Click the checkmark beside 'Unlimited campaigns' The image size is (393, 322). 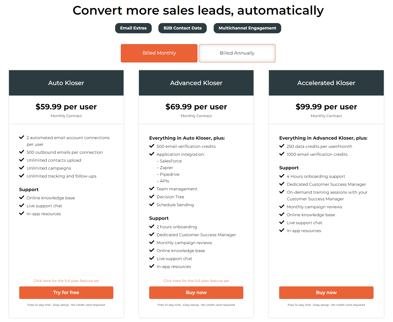22,168
